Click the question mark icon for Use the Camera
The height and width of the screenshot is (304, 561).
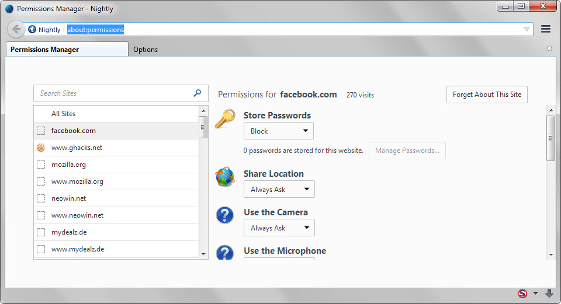click(x=225, y=215)
